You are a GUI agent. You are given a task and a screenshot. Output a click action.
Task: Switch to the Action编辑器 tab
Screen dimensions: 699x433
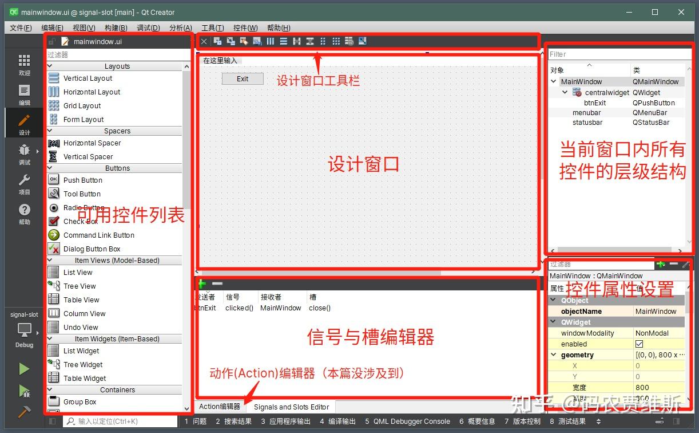pos(220,407)
